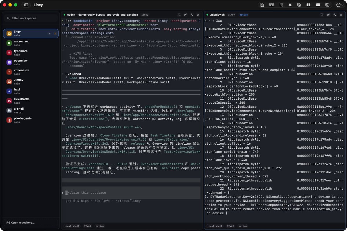
Task: Click the ./deploy.sh tab title
Action: point(217,15)
